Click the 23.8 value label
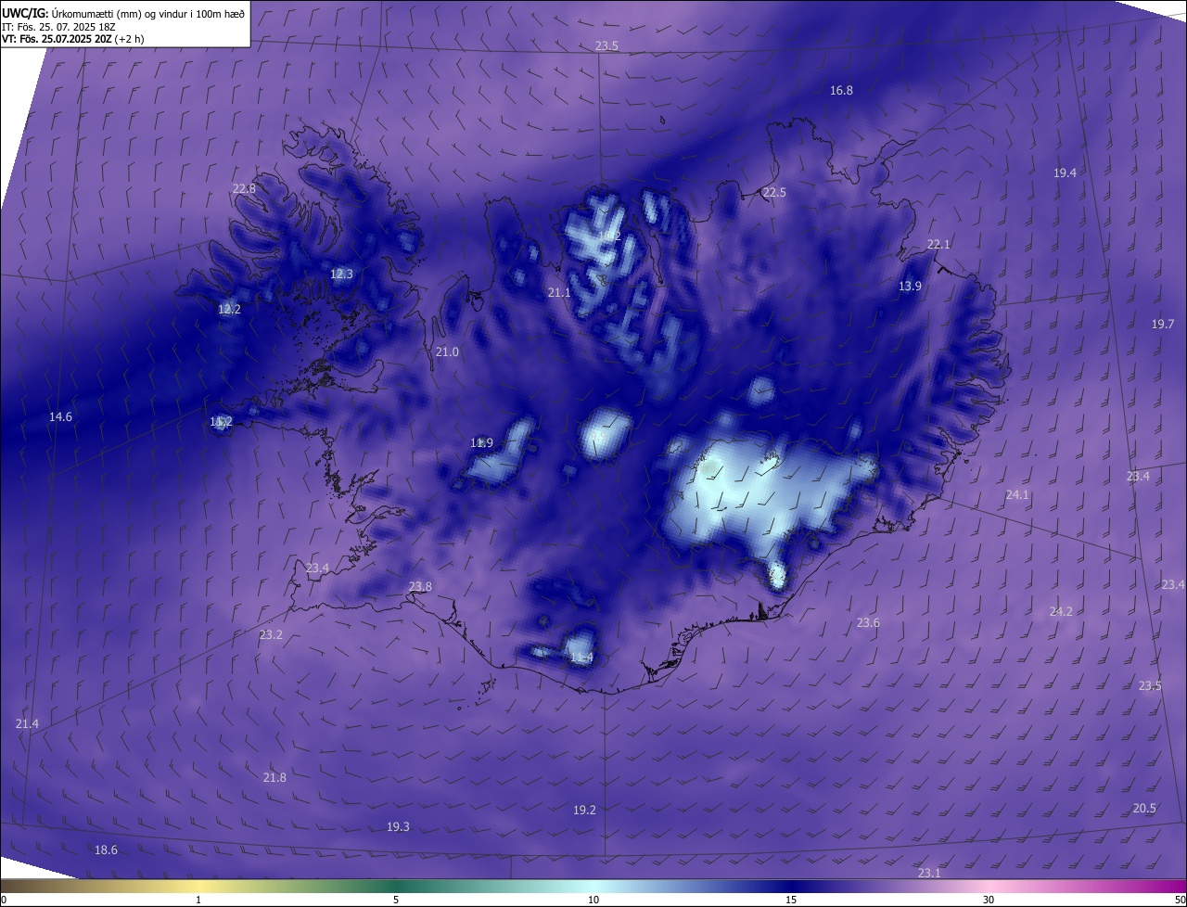 pyautogui.click(x=420, y=586)
